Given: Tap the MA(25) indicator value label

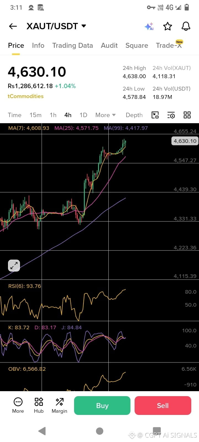Looking at the screenshot, I should point(77,128).
